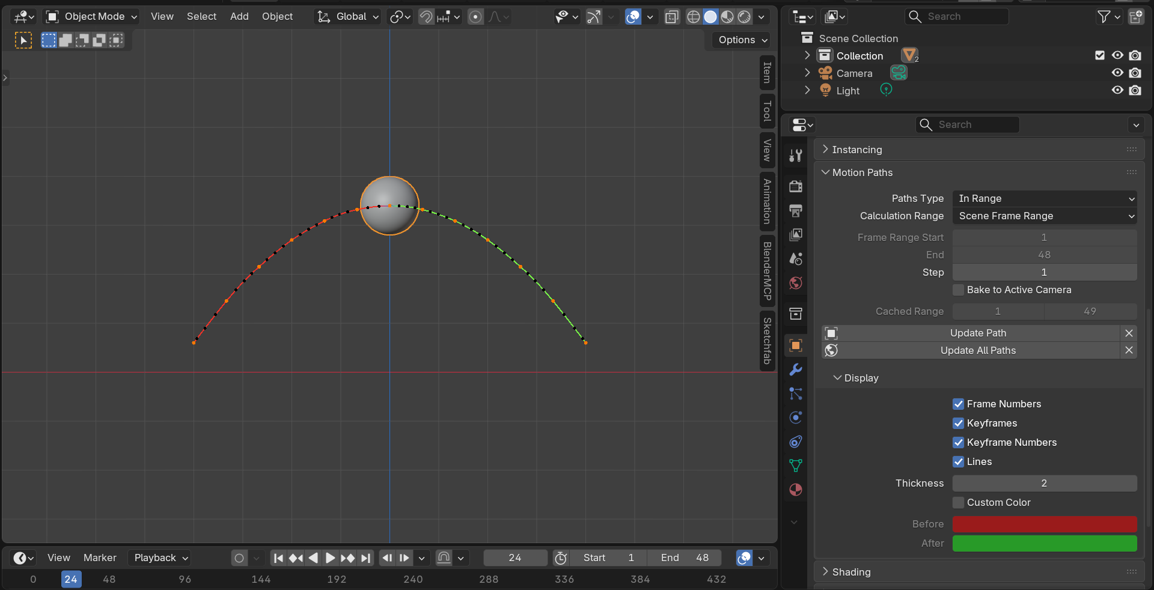Image resolution: width=1154 pixels, height=590 pixels.
Task: Switch to material preview shading
Action: coord(727,17)
